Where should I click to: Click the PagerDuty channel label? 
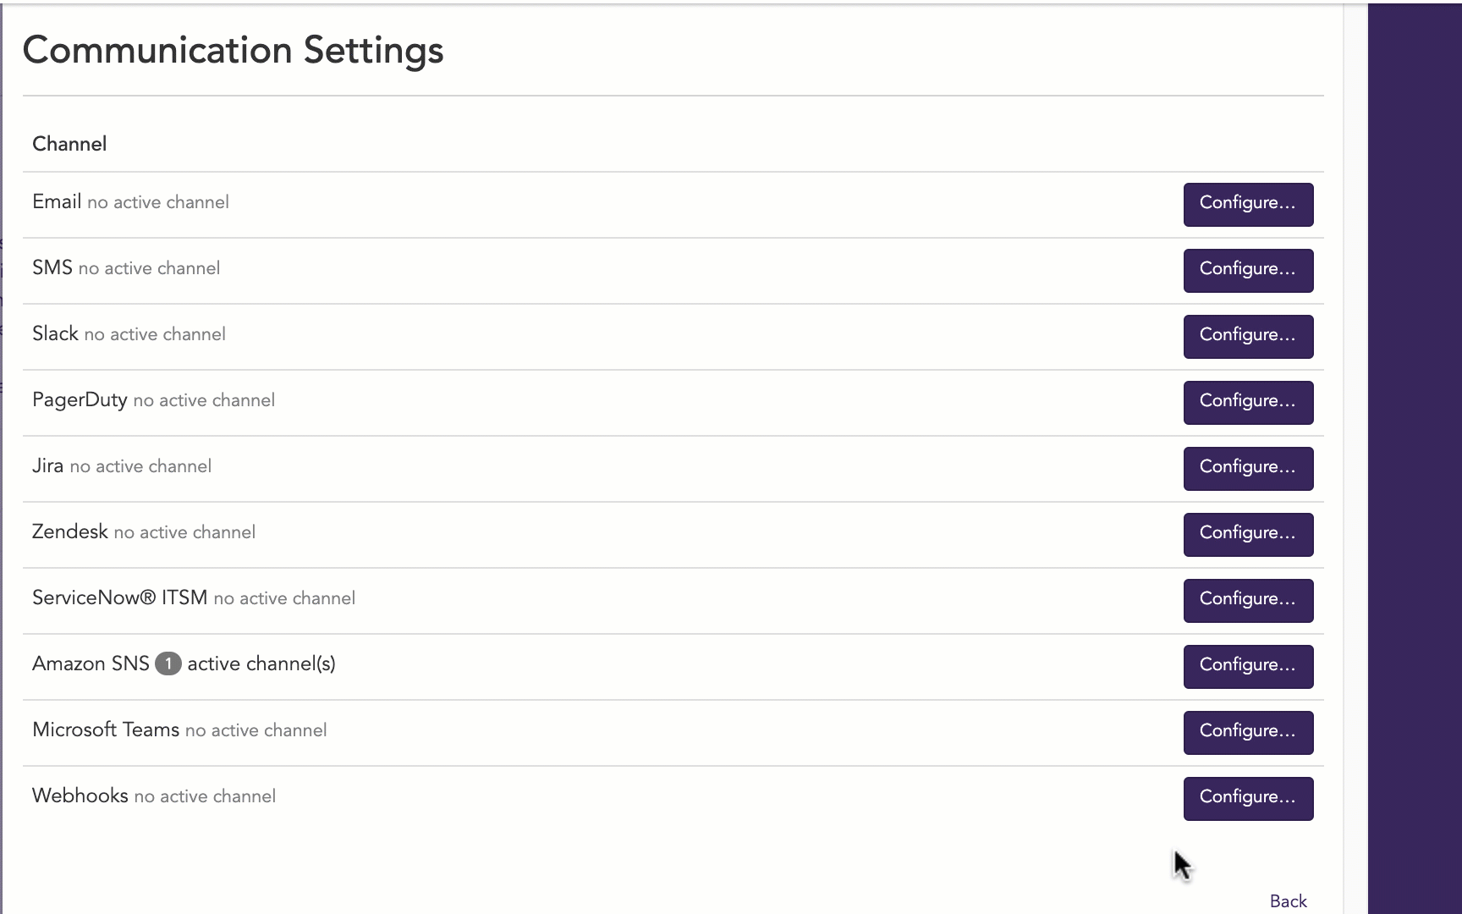(80, 399)
